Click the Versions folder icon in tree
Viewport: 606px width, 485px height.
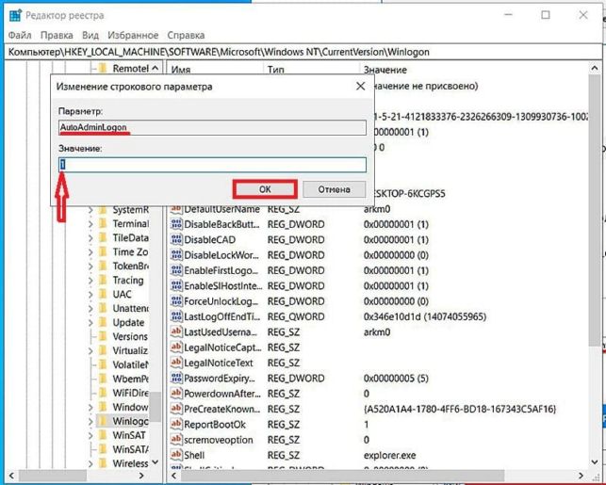point(103,336)
